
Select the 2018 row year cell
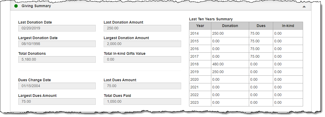[200, 64]
